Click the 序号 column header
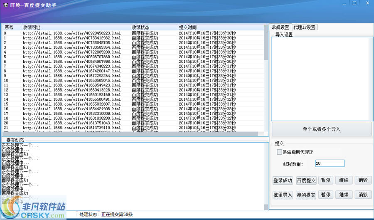Image resolution: width=374 pixels, height=220 pixels. (9, 27)
